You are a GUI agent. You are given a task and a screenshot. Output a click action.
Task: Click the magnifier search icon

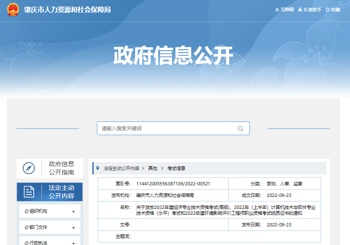[x=240, y=129]
